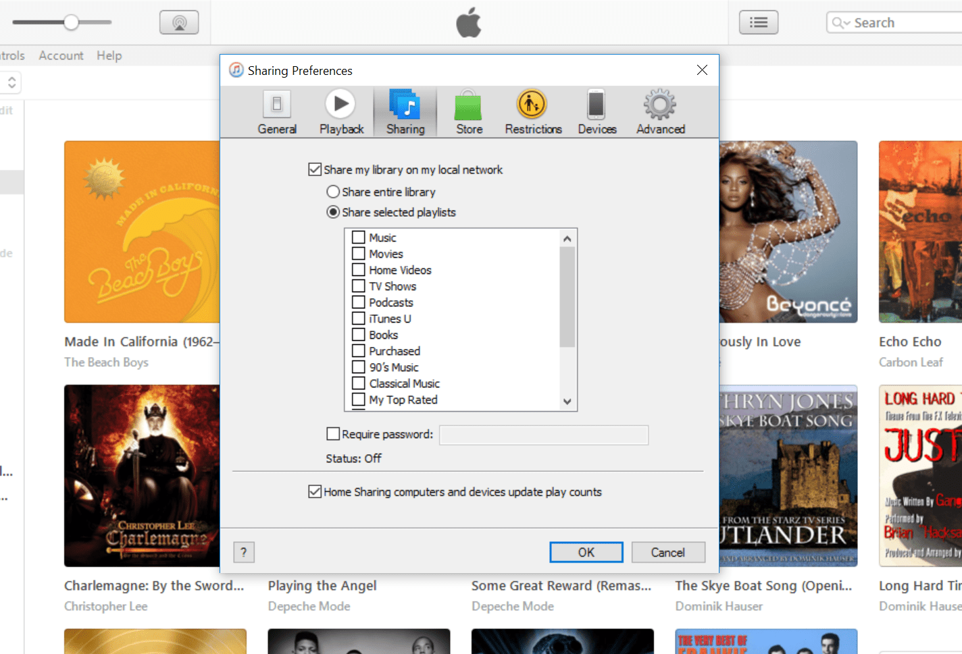Click the media type selector arrows
Viewport: 962px width, 654px height.
click(11, 83)
